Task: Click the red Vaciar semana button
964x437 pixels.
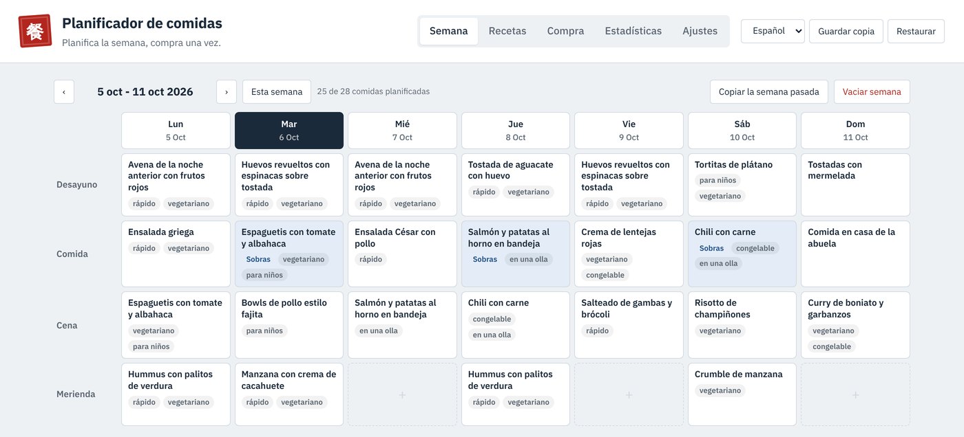Action: 872,92
